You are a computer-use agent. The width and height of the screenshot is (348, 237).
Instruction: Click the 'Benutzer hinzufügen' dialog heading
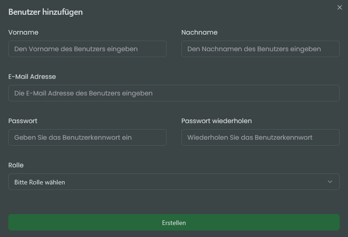click(x=45, y=12)
